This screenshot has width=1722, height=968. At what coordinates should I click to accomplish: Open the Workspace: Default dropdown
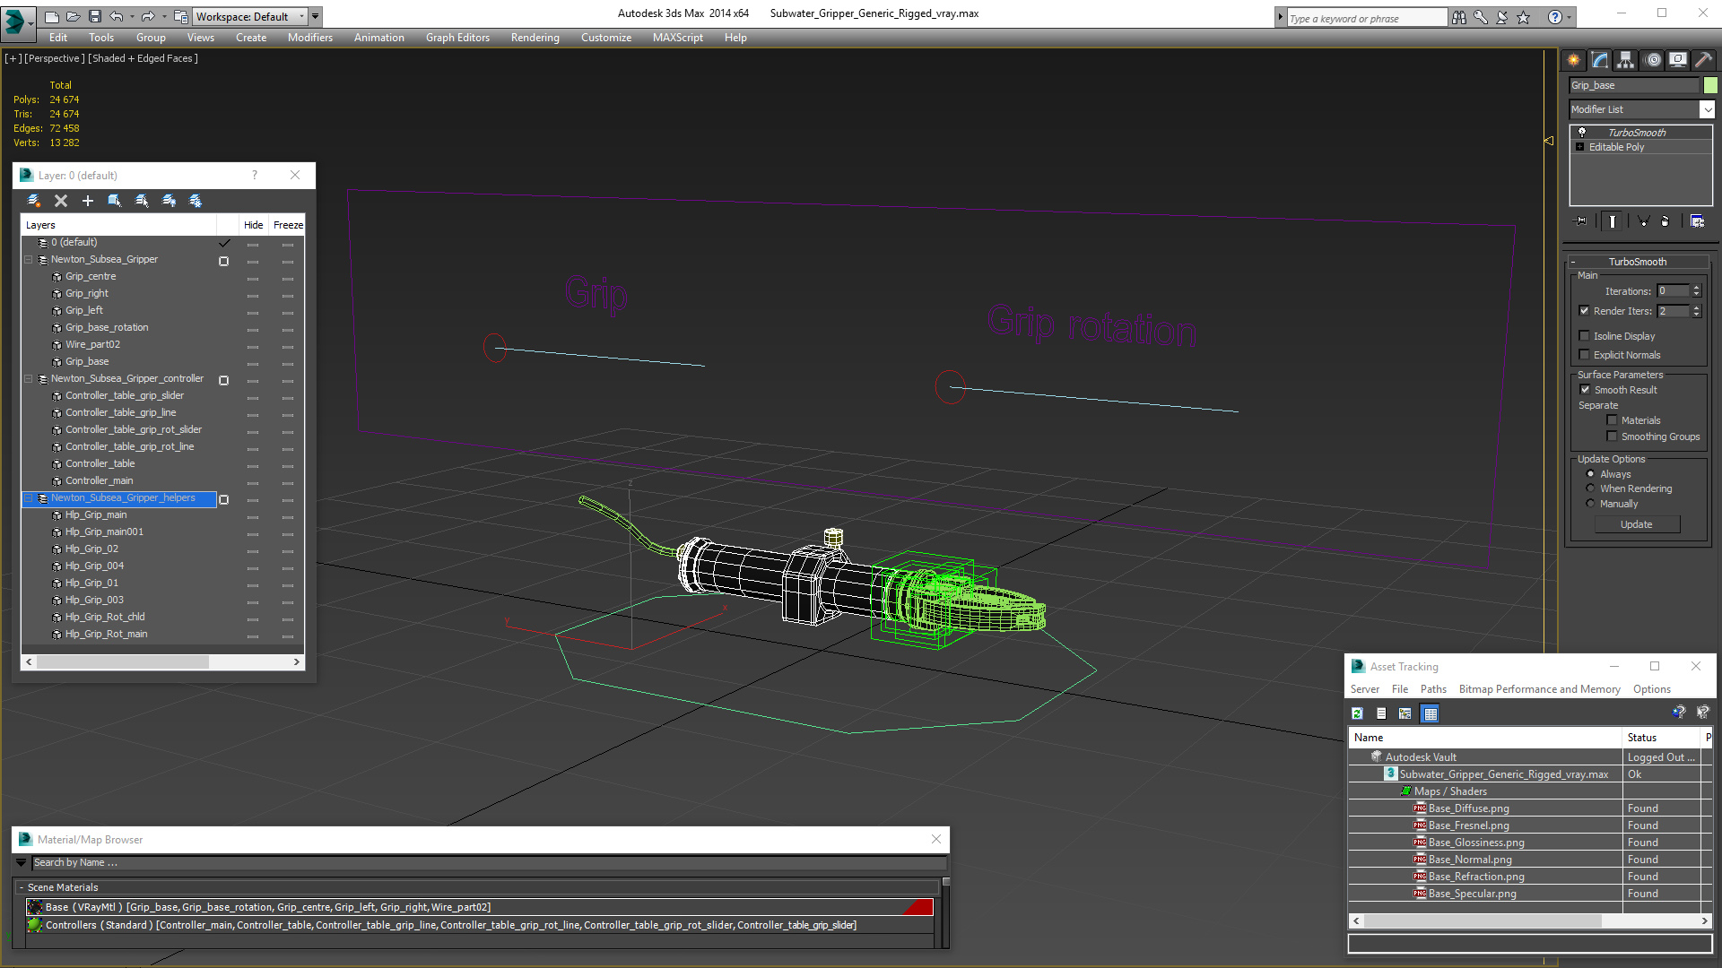click(x=250, y=16)
